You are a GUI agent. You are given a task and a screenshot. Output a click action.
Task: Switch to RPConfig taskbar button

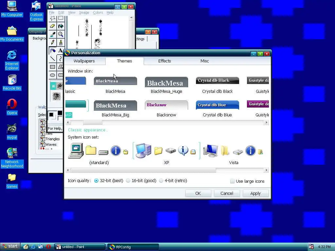(133, 247)
